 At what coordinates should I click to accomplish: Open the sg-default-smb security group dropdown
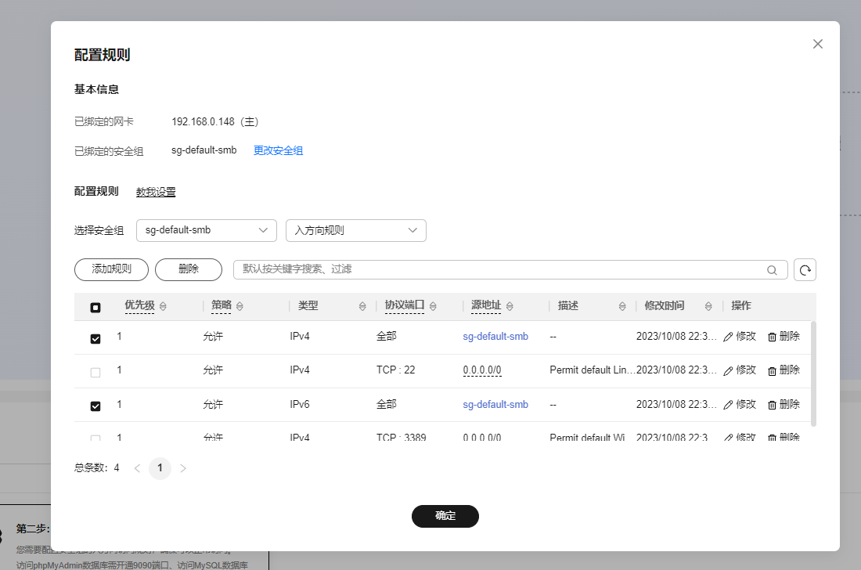point(207,230)
